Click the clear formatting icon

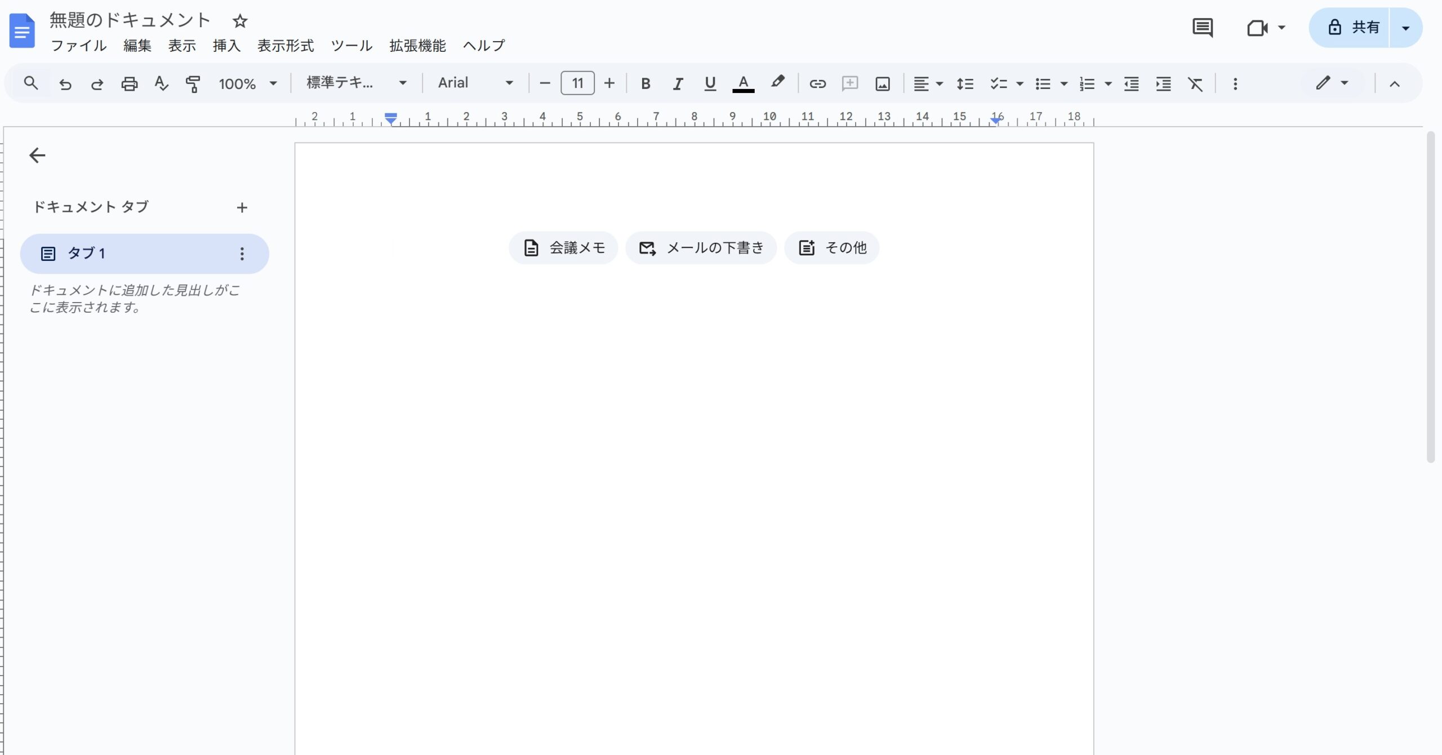click(1195, 84)
